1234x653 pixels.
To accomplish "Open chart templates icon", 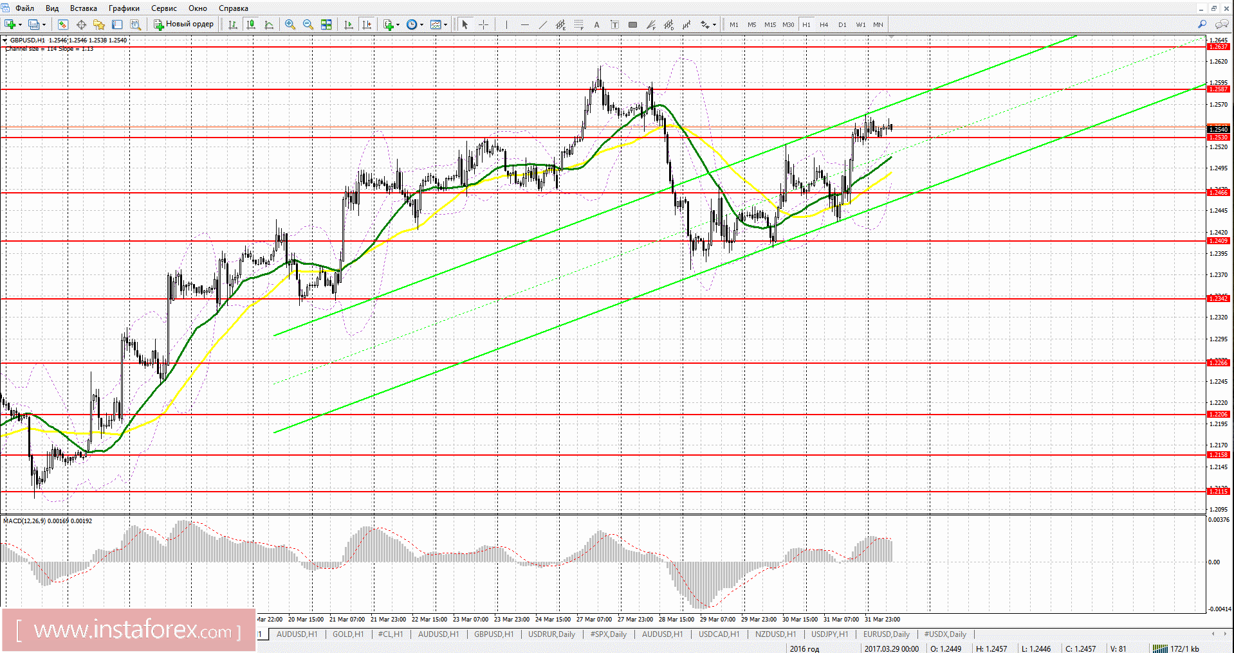I will [x=436, y=24].
